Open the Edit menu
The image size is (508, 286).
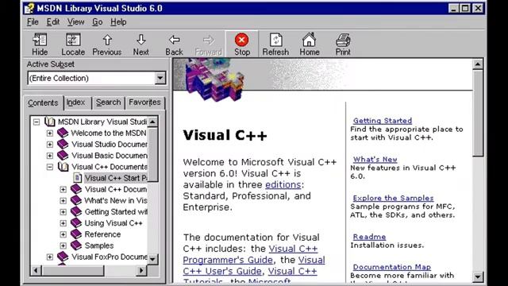[x=53, y=22]
